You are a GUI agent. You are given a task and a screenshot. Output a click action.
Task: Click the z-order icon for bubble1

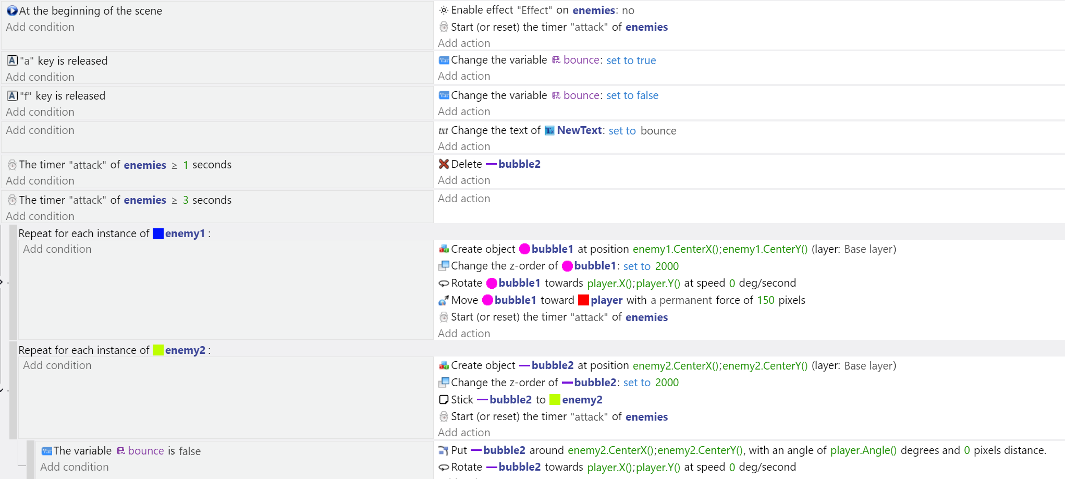click(x=444, y=266)
